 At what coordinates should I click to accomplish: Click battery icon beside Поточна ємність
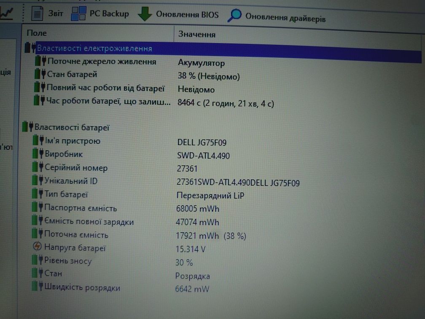[x=38, y=233]
